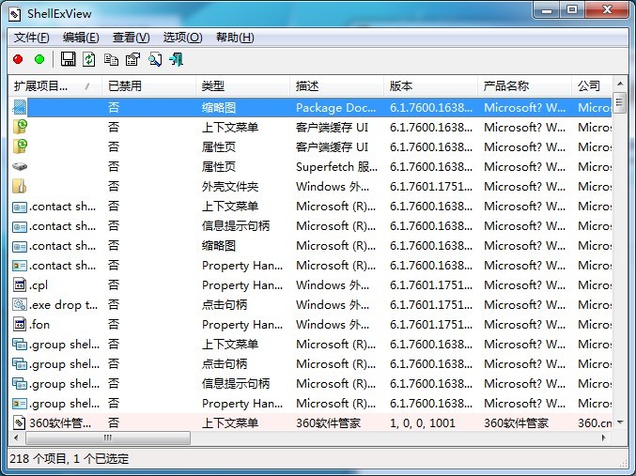Open the 查看(V) menu

click(131, 38)
